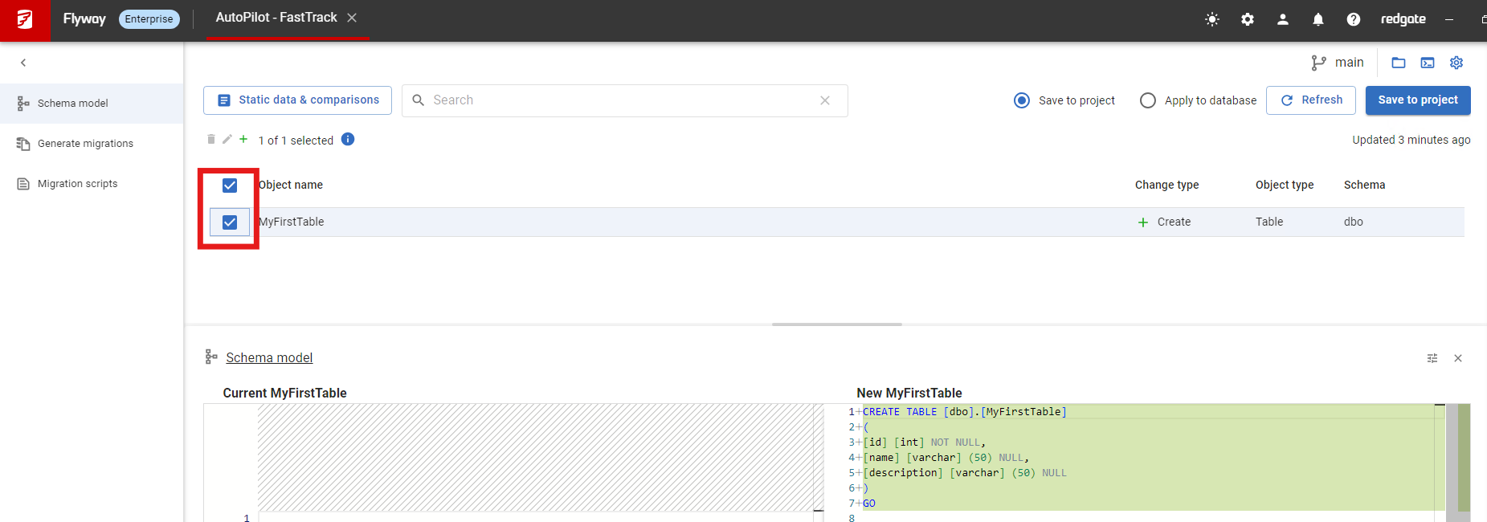The height and width of the screenshot is (522, 1487).
Task: Open the terminal console icon
Action: point(1428,63)
